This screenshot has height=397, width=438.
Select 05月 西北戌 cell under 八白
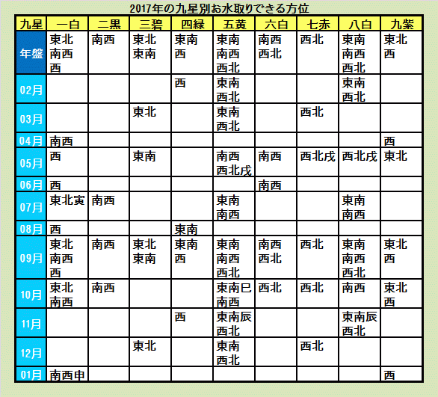tap(360, 162)
